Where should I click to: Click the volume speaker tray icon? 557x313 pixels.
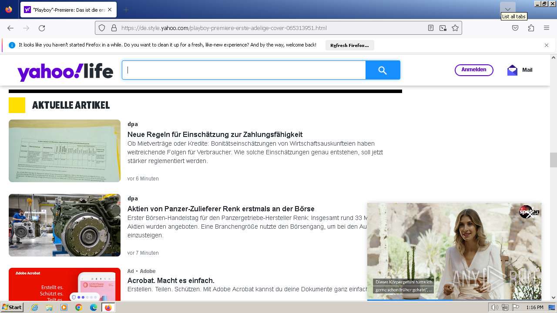click(x=495, y=307)
